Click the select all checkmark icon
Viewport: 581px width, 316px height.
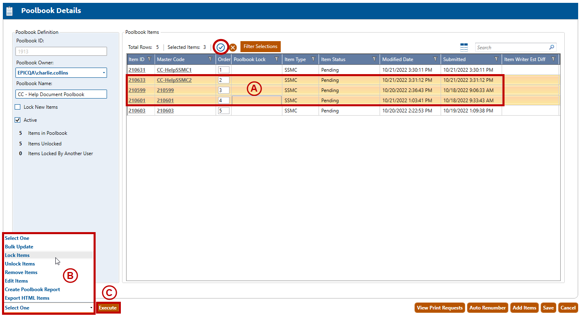click(221, 48)
